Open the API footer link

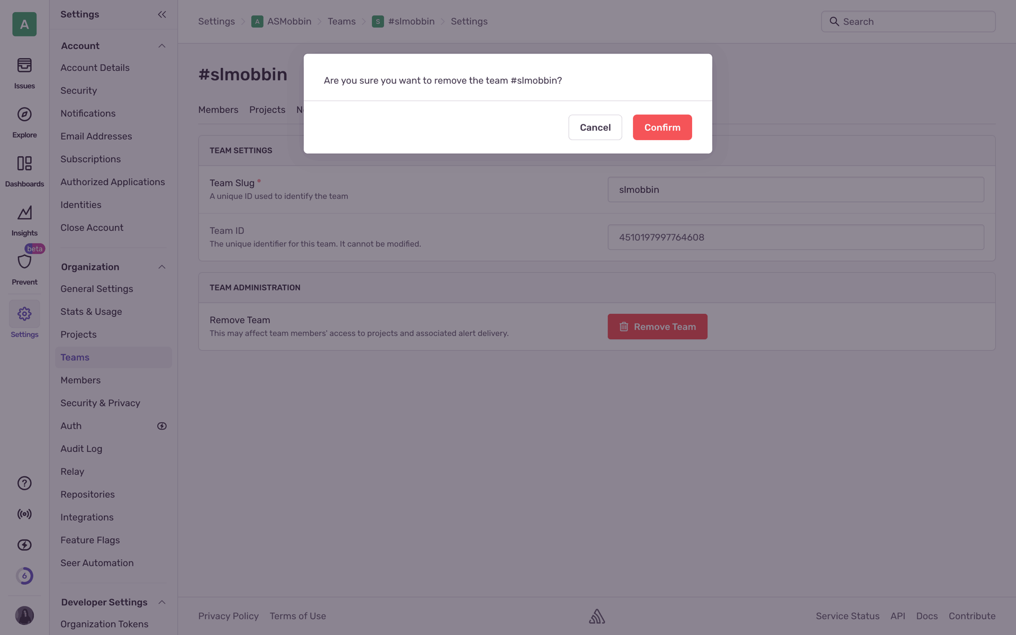click(897, 616)
